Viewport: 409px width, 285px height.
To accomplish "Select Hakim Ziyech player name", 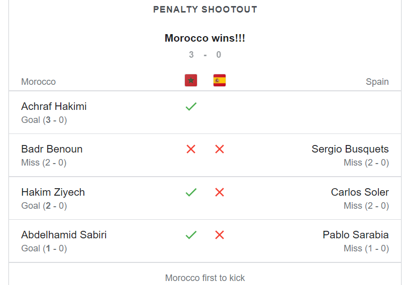I will 53,192.
